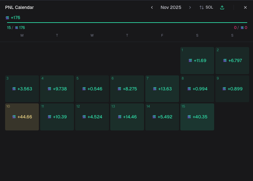Toggle SOL currency swap button
The image size is (253, 181).
[206, 7]
